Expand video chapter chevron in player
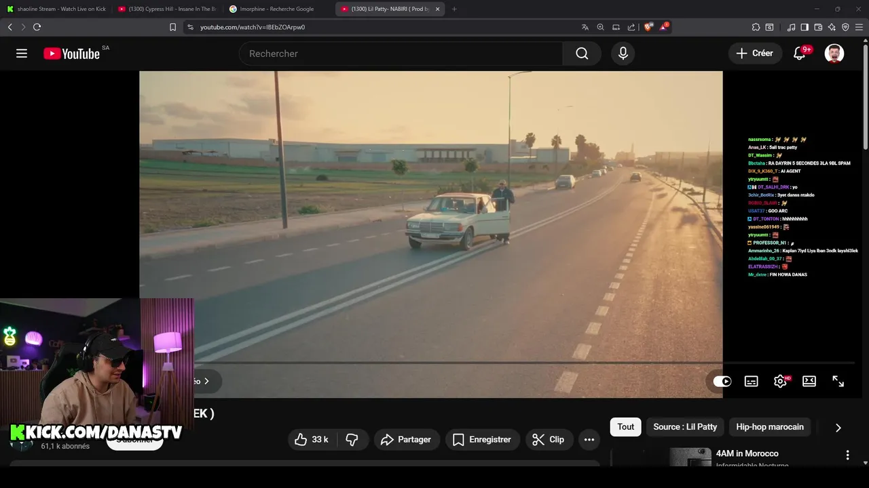Viewport: 869px width, 488px height. [206, 381]
